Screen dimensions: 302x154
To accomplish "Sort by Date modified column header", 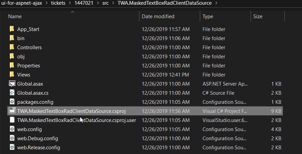I will (x=158, y=16).
